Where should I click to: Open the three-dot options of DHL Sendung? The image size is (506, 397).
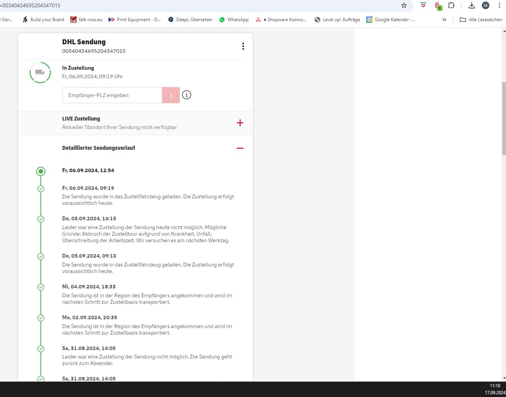[x=243, y=46]
